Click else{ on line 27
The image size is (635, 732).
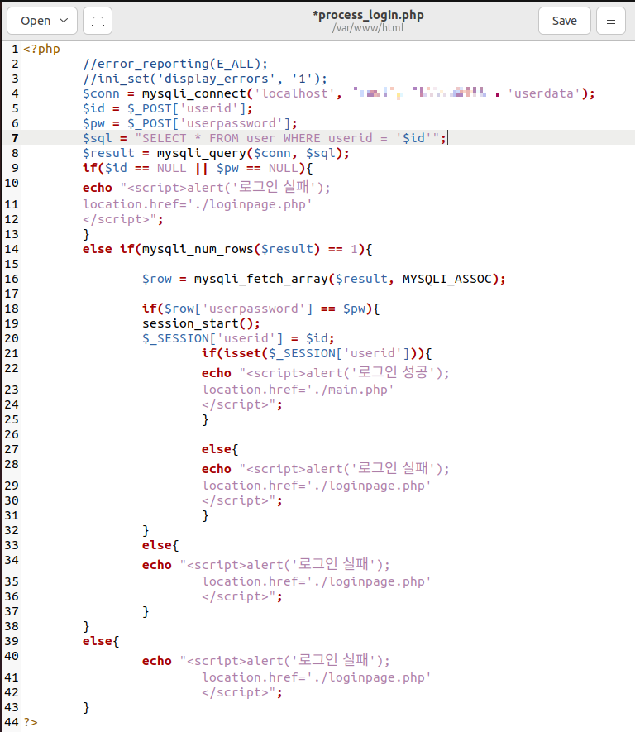[x=220, y=449]
